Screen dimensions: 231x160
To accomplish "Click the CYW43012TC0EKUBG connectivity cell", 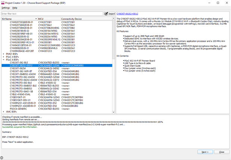I will [72, 103].
